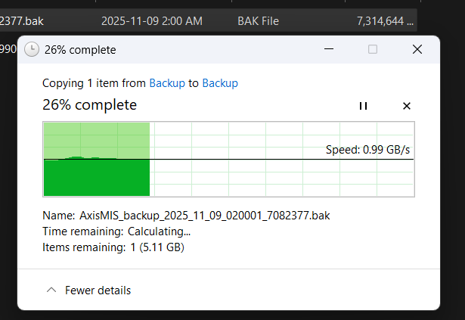Collapse details using the chevron arrow

(x=51, y=290)
